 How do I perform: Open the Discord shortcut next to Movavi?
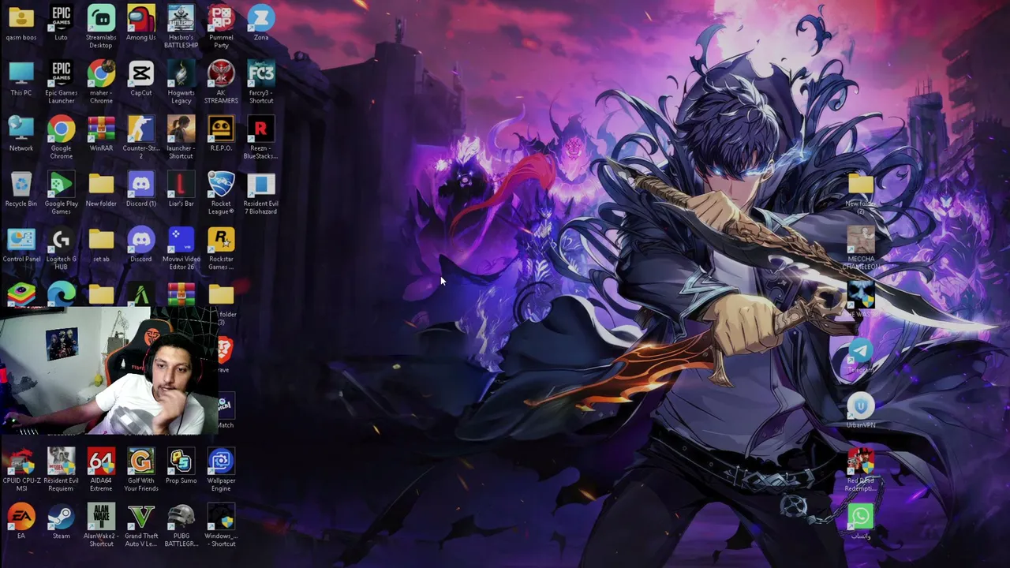pos(141,245)
